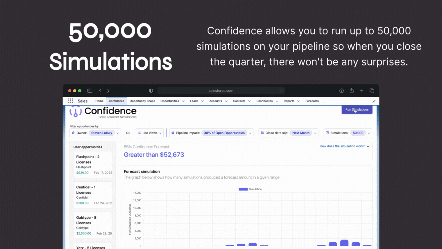Expand the Close date slip dropdown
442x249 pixels.
point(315,133)
